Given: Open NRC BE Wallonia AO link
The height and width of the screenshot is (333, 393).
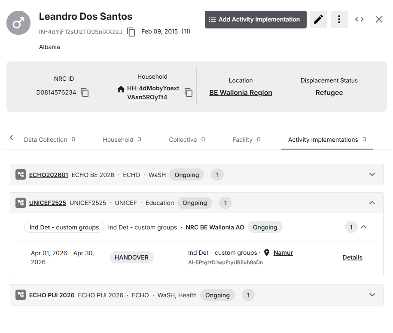Looking at the screenshot, I should pos(215,227).
